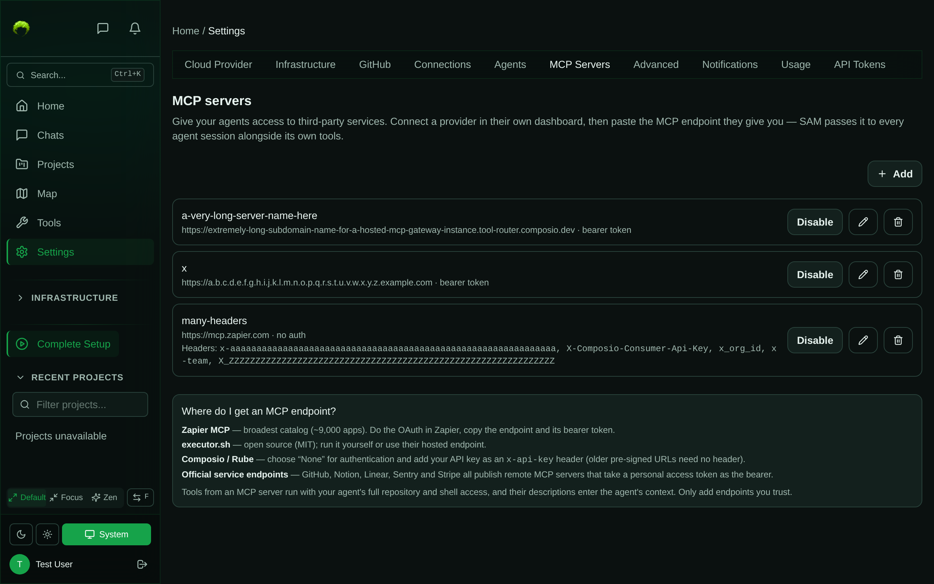Switch to Cloud Provider tab
The image size is (934, 584).
click(x=218, y=65)
